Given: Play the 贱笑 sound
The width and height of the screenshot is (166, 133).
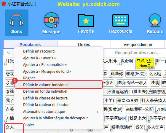Looking at the screenshot, I should pos(140,127).
